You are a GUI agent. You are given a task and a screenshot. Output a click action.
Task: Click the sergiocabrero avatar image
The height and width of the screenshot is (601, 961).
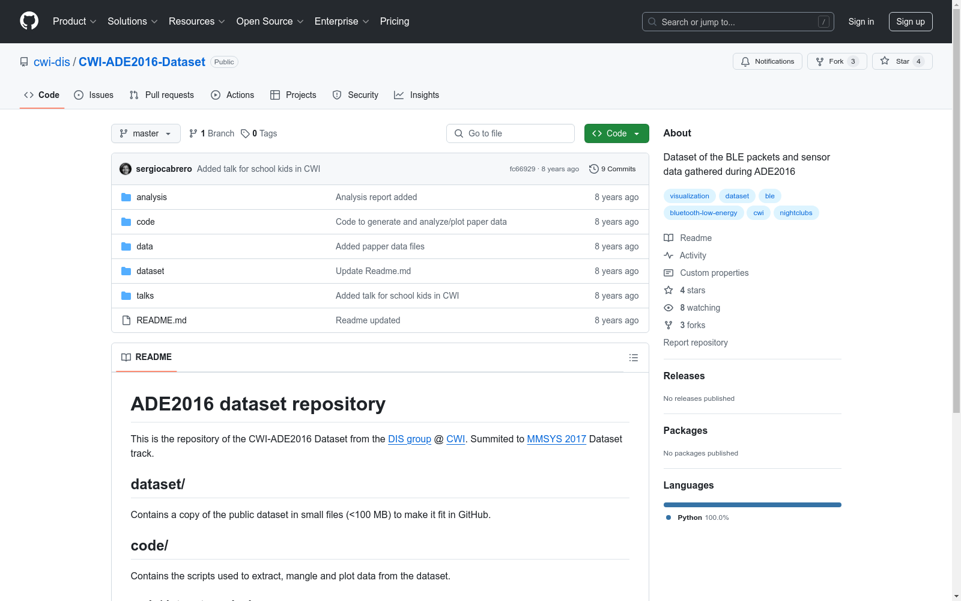(x=126, y=169)
